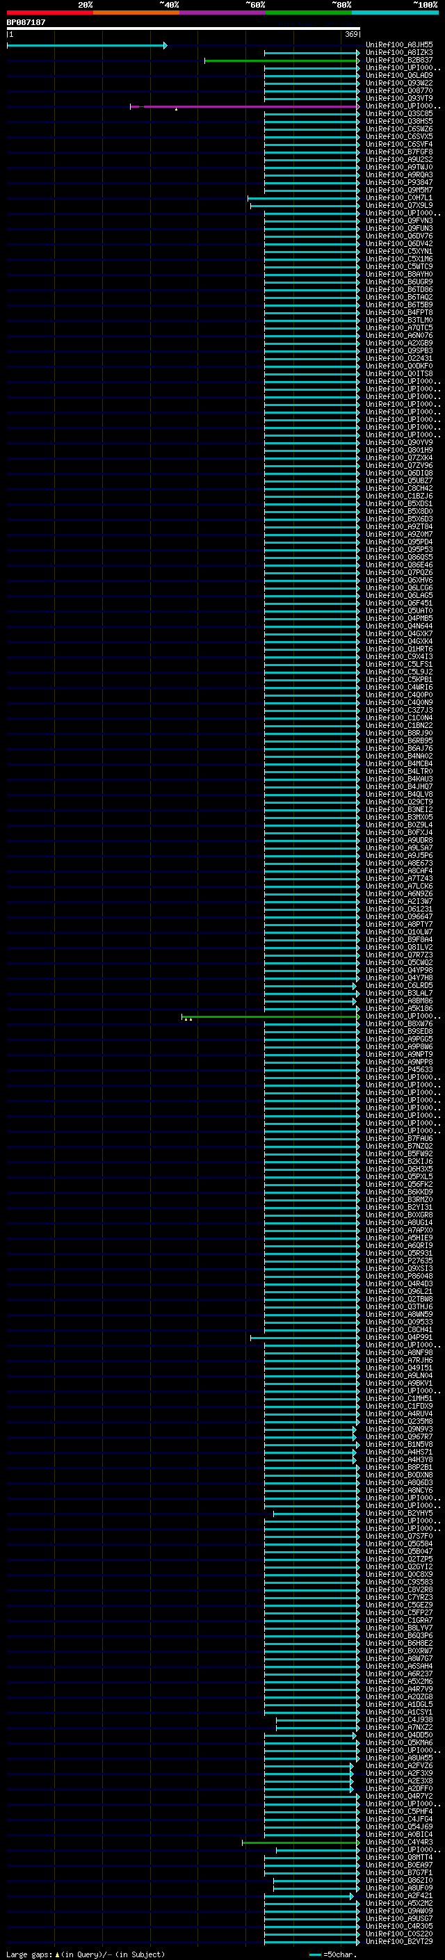Click the green alignment bar of B2B837
445x1960 pixels.
(x=282, y=61)
